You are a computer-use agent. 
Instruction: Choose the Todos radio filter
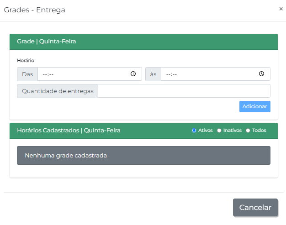pos(248,131)
